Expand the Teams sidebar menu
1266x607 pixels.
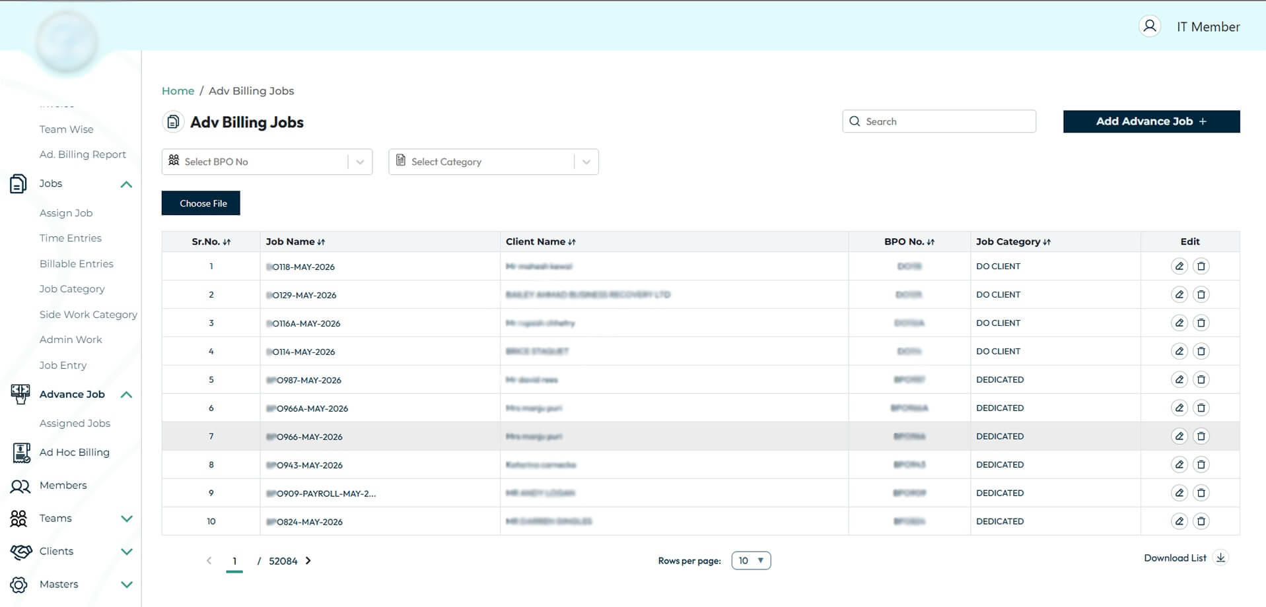pyautogui.click(x=127, y=519)
